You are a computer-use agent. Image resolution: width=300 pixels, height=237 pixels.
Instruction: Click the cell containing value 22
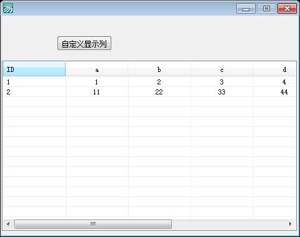pyautogui.click(x=159, y=92)
